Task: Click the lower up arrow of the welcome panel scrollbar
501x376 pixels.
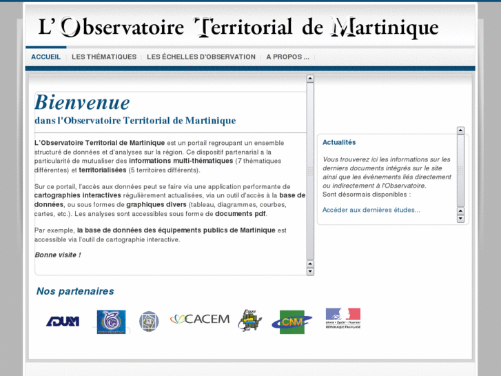Action: (310, 264)
